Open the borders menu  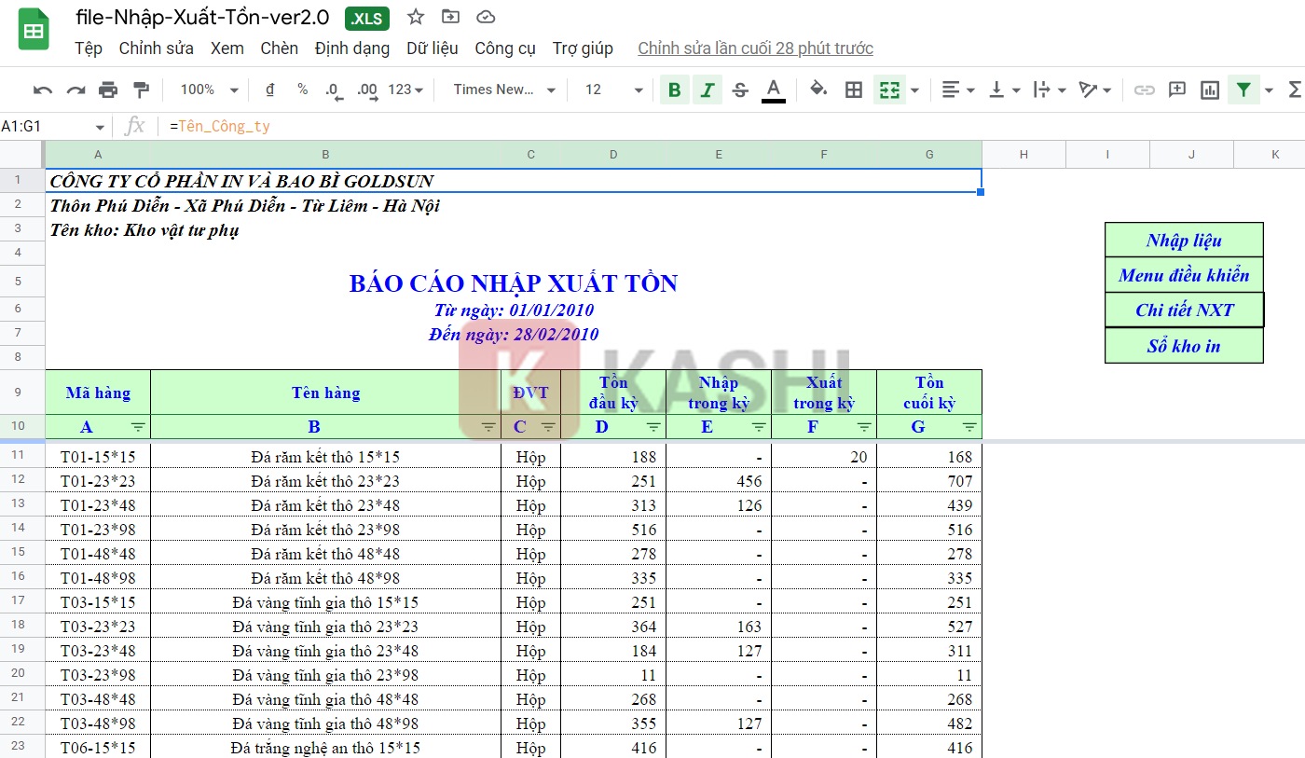pos(853,90)
